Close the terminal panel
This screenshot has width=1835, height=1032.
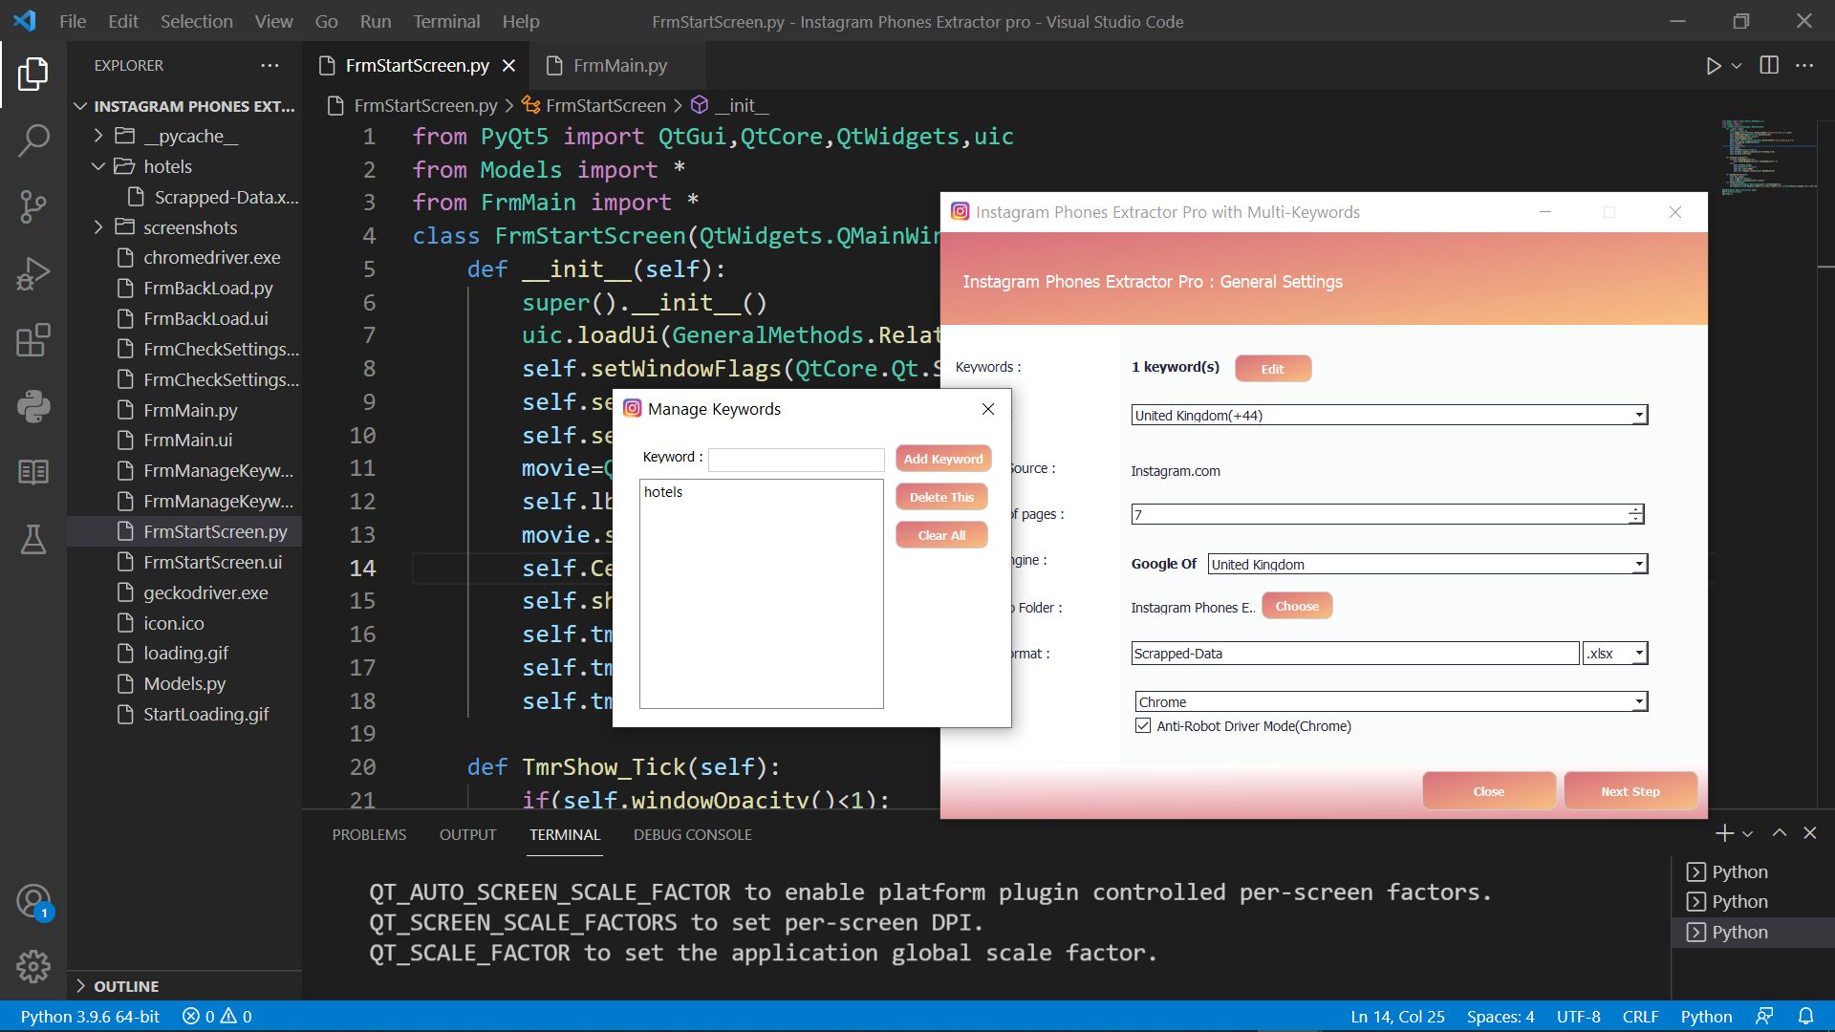click(1810, 833)
